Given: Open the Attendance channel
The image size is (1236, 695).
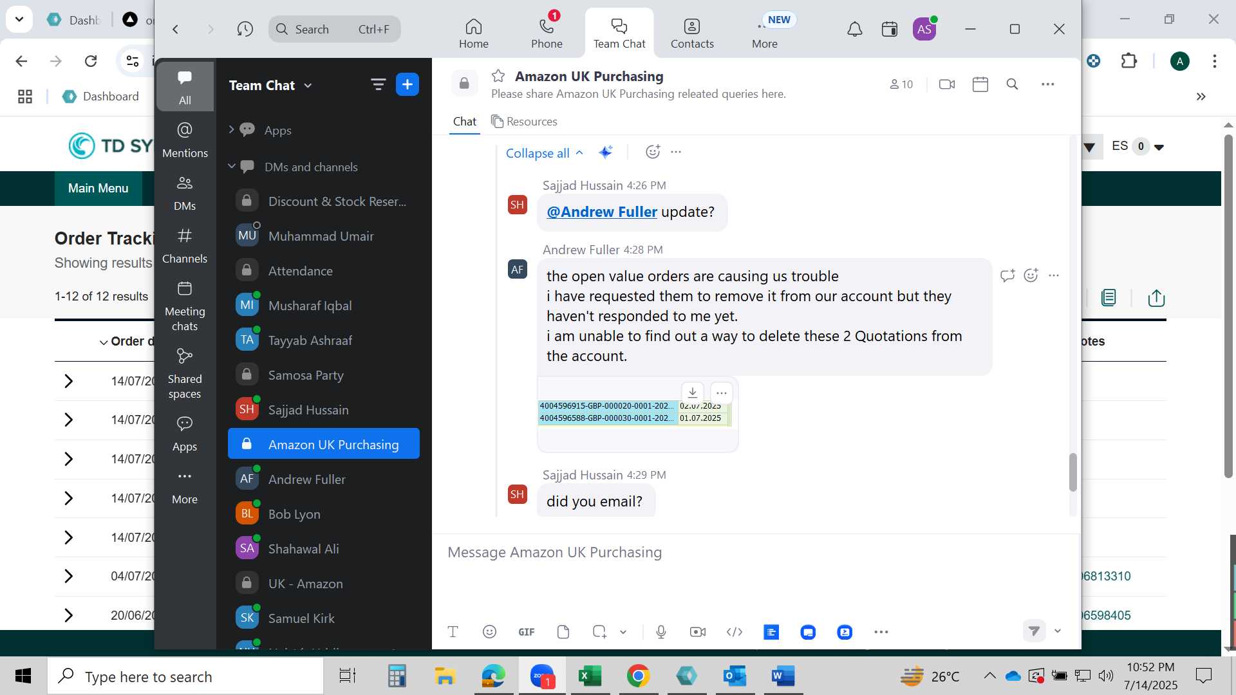Looking at the screenshot, I should point(323,271).
